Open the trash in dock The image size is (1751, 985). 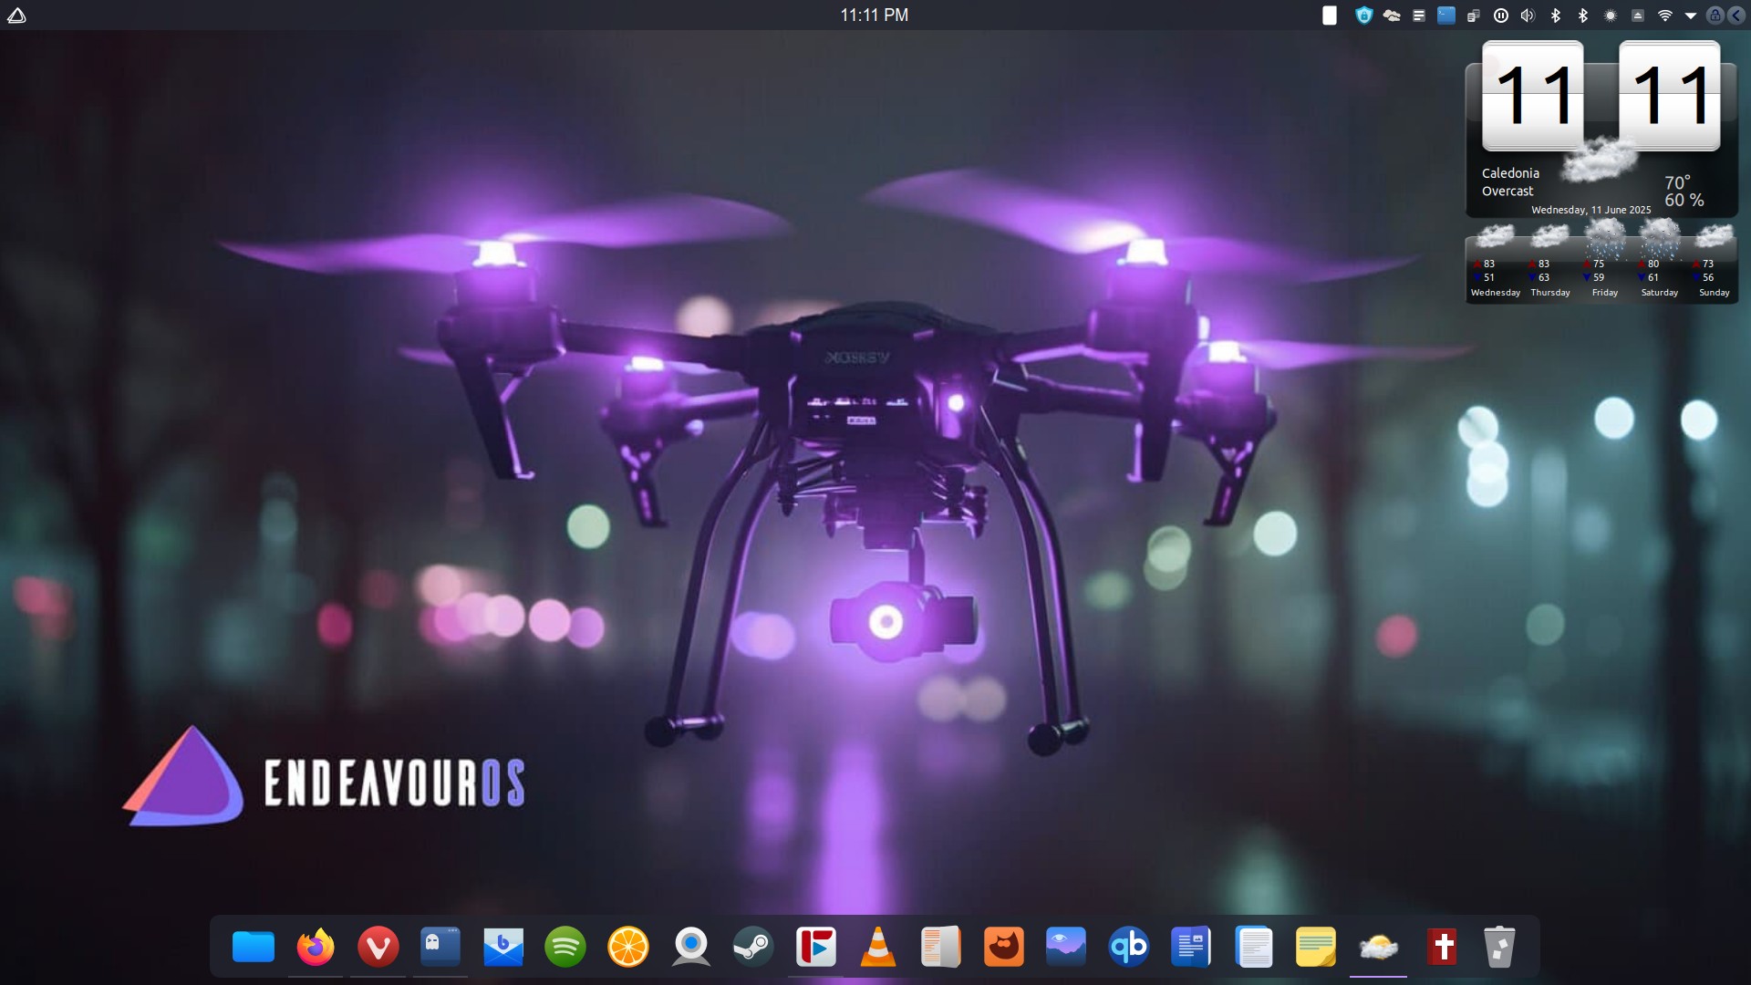click(x=1499, y=947)
